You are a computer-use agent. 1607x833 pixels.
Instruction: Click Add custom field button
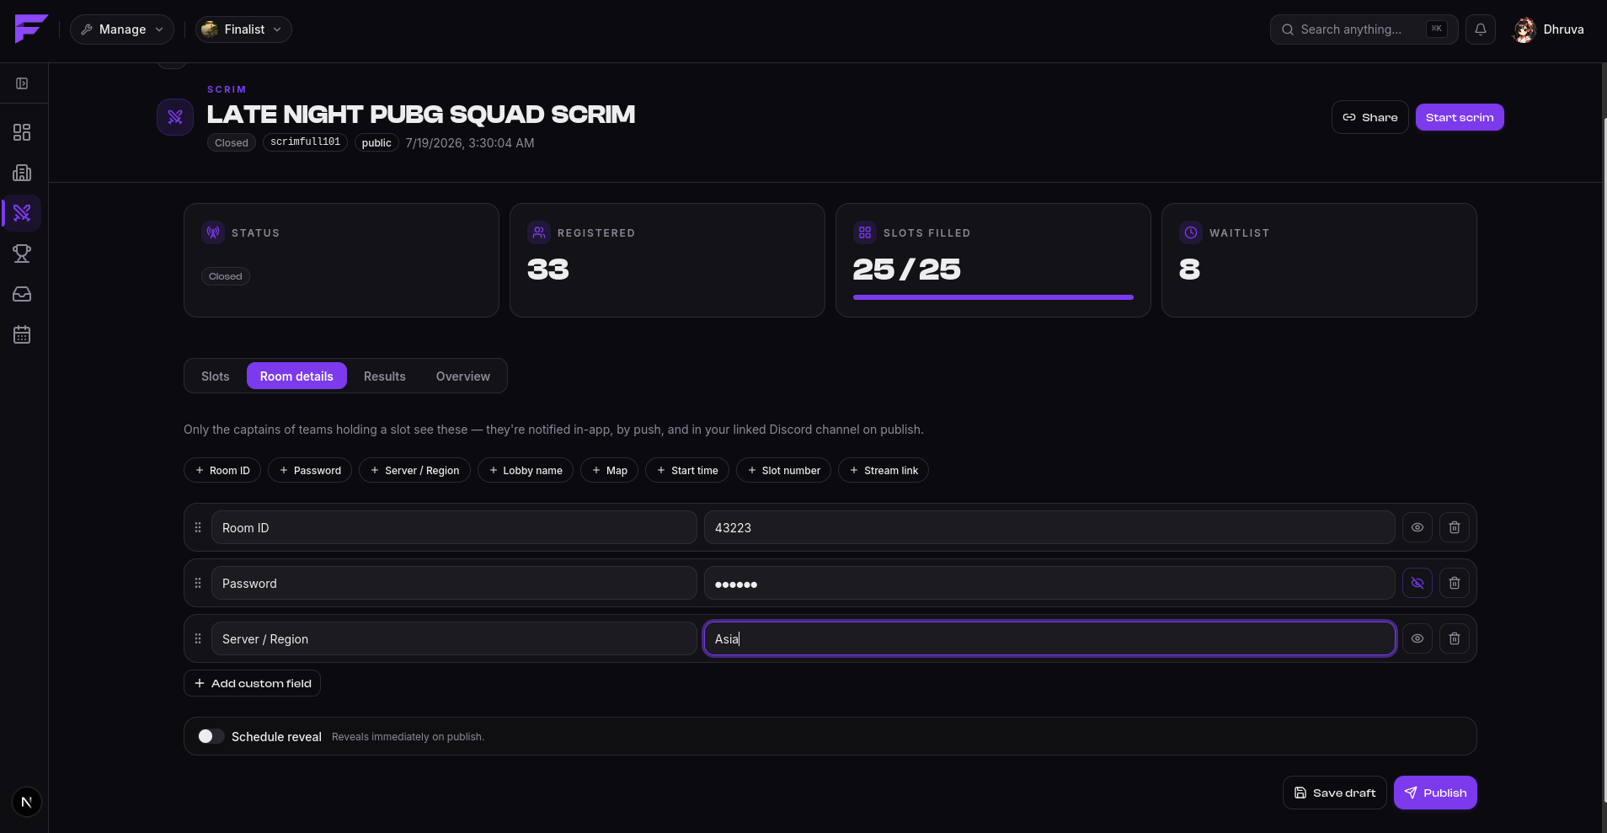[x=252, y=683]
